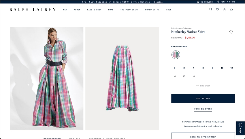Add Kimberley Madras Skirt to wishlist heart
Screen dimensions: 245x139
[x=231, y=32]
